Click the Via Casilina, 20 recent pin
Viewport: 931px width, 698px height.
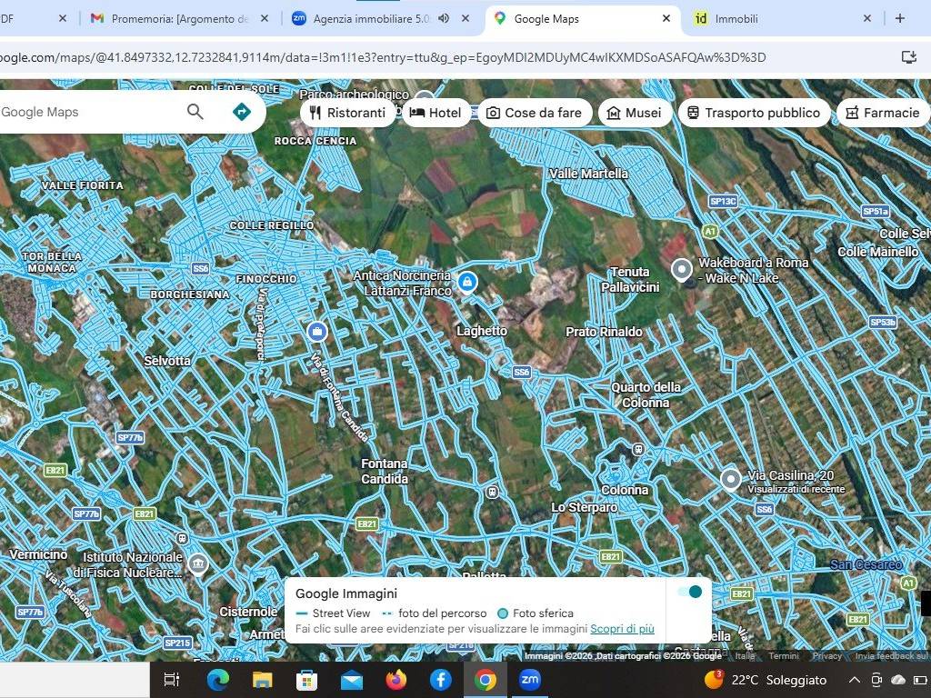click(x=731, y=479)
